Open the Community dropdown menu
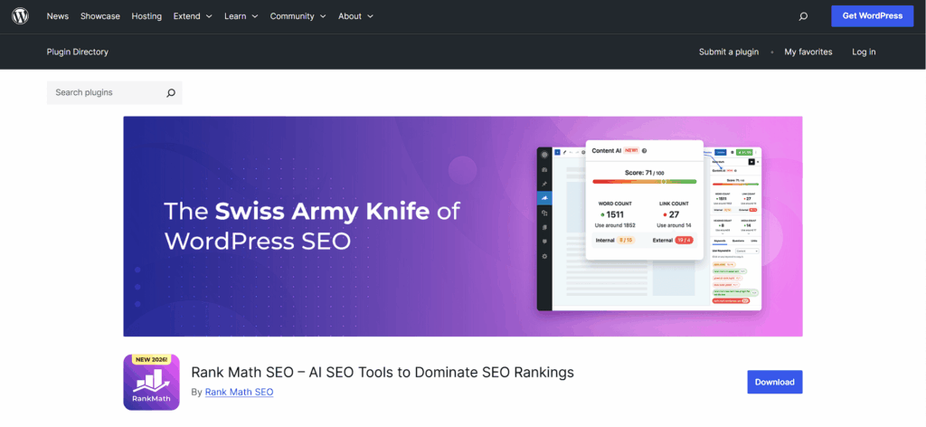Viewport: 926px width, 427px height. [x=298, y=16]
